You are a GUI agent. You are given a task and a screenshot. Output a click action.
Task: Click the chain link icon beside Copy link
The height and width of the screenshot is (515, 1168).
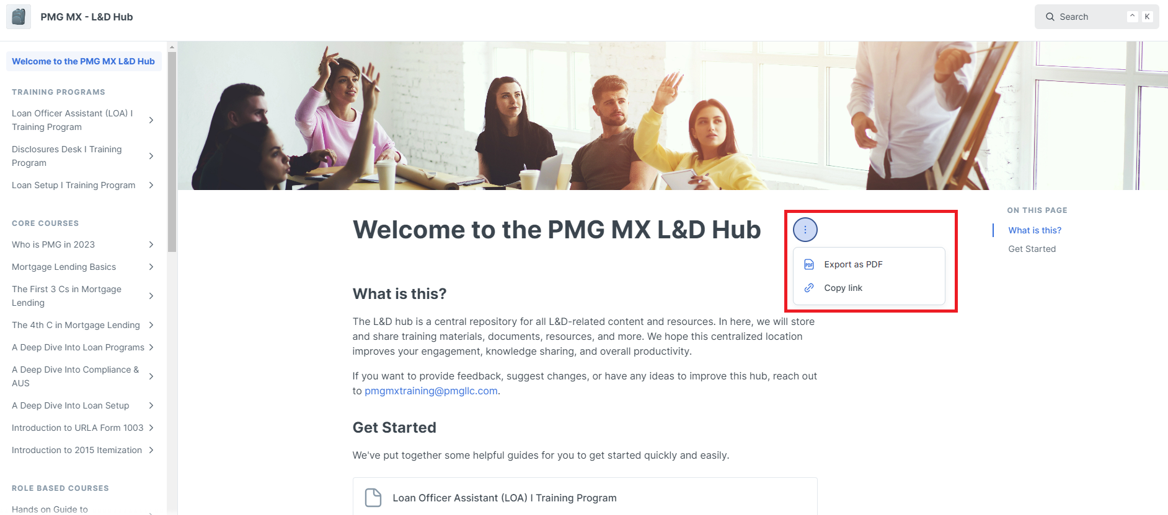click(x=809, y=288)
